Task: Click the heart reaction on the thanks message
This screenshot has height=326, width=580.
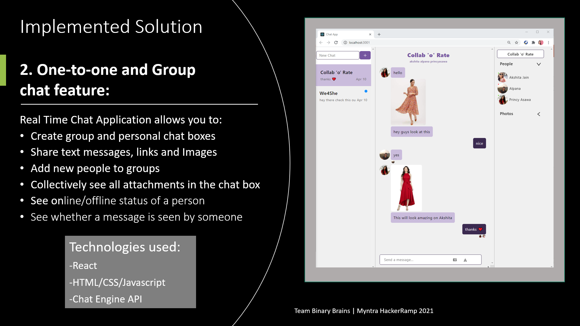Action: [481, 229]
